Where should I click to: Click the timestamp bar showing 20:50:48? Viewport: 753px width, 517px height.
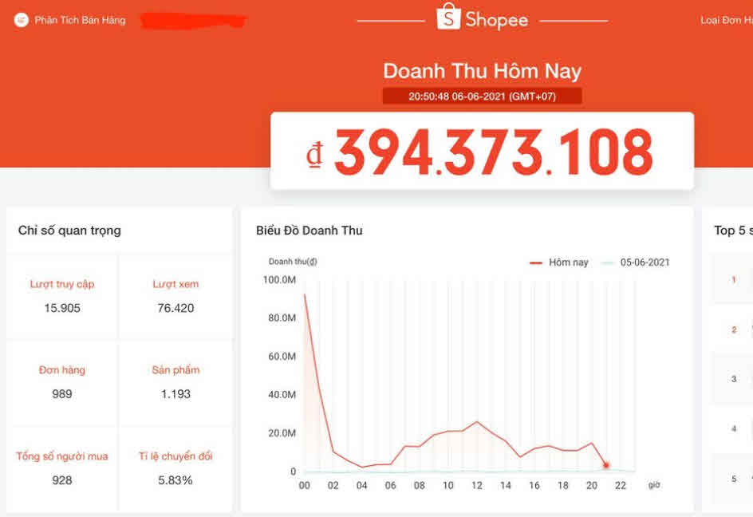pyautogui.click(x=482, y=97)
